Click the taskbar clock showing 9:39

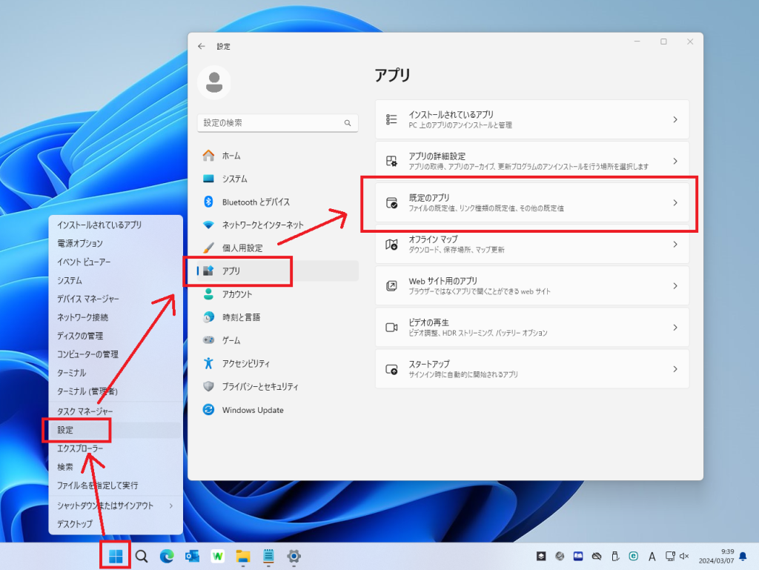[x=717, y=557]
